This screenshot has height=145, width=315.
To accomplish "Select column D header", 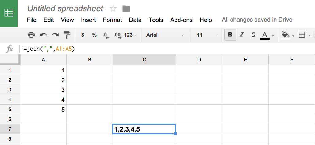I will pyautogui.click(x=199, y=60).
